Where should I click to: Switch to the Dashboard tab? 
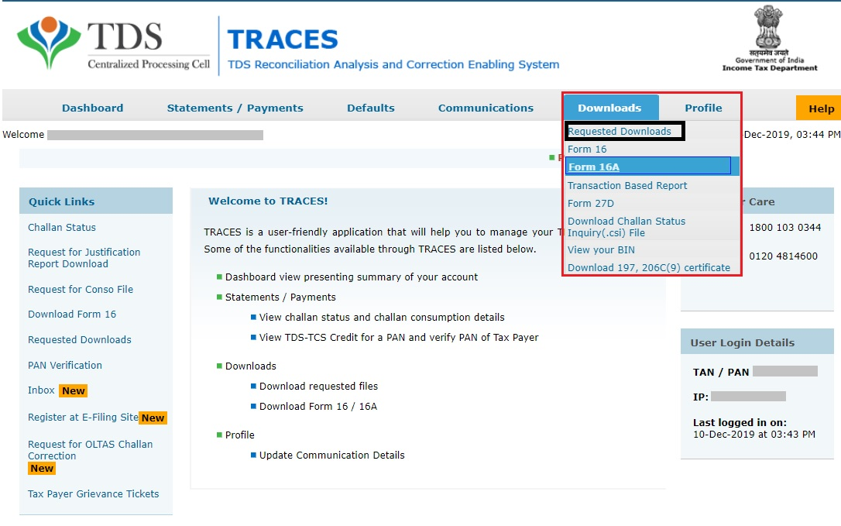[92, 108]
